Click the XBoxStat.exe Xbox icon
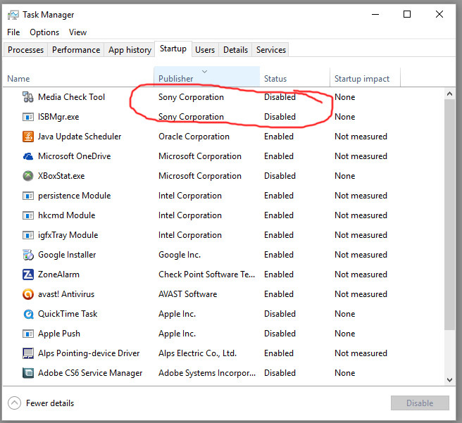The image size is (462, 423). click(28, 176)
